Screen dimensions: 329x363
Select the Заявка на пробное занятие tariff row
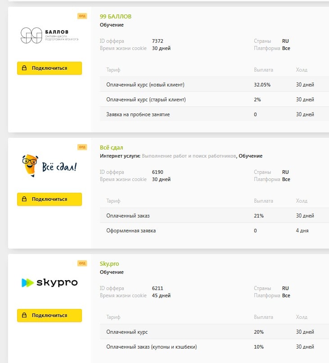coord(215,114)
